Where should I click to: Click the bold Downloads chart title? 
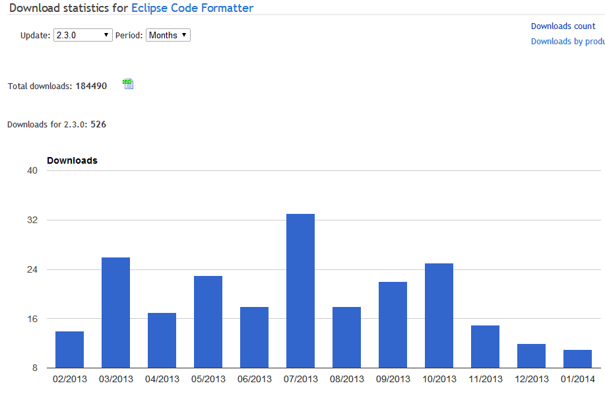(72, 160)
